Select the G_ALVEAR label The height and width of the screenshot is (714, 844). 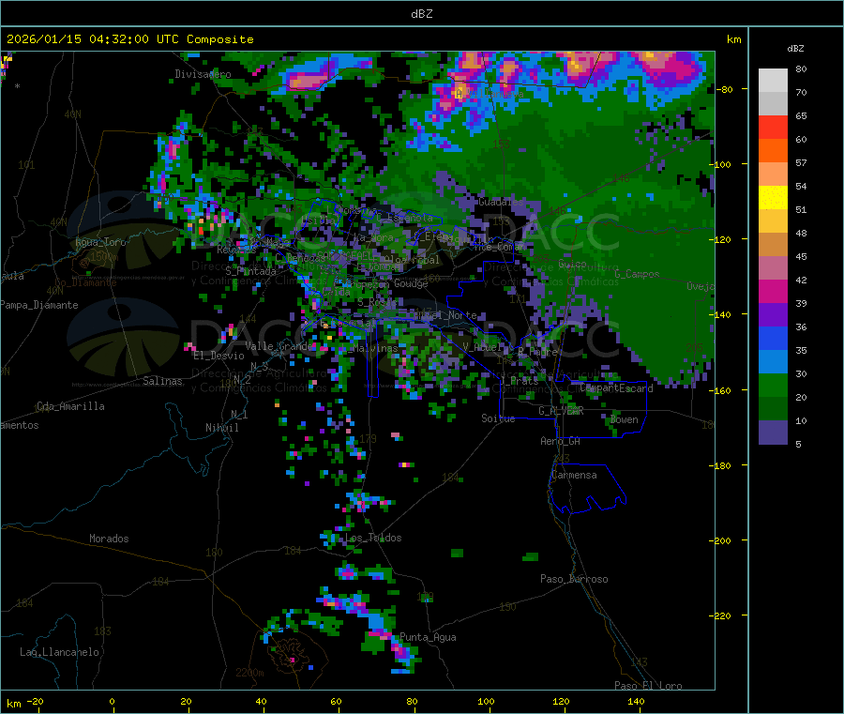point(561,411)
